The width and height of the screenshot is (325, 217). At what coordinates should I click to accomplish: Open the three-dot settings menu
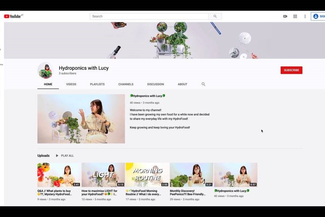click(x=305, y=16)
